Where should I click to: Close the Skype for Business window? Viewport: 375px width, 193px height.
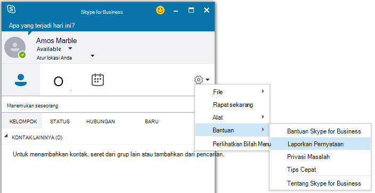[x=207, y=10]
